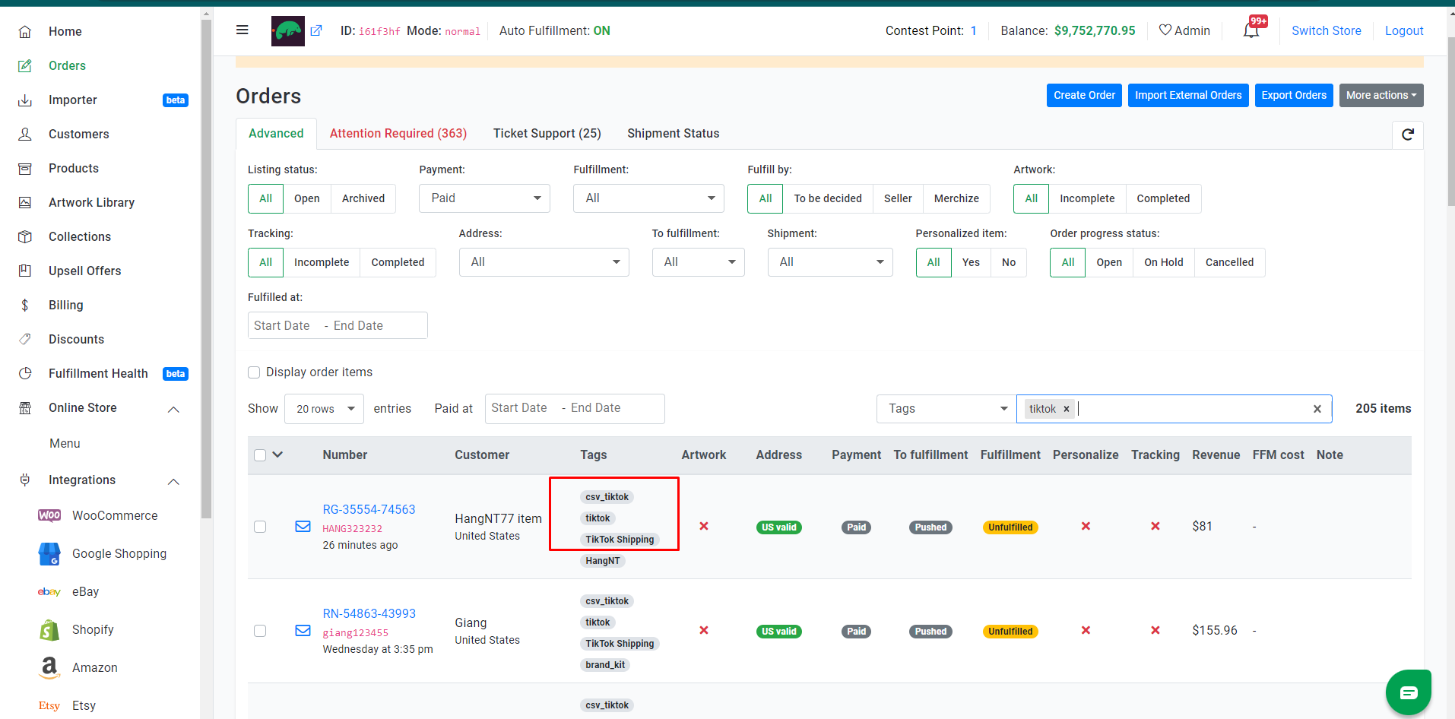Collapse the Online Store section
1455x719 pixels.
(x=173, y=409)
